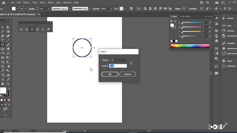237x133 pixels.
Task: Open the graphic Style dropdown
Action: 125,8
